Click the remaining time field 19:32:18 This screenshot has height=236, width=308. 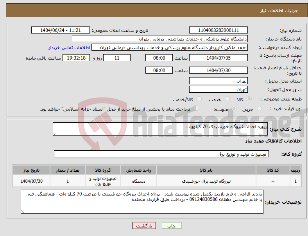(76, 58)
